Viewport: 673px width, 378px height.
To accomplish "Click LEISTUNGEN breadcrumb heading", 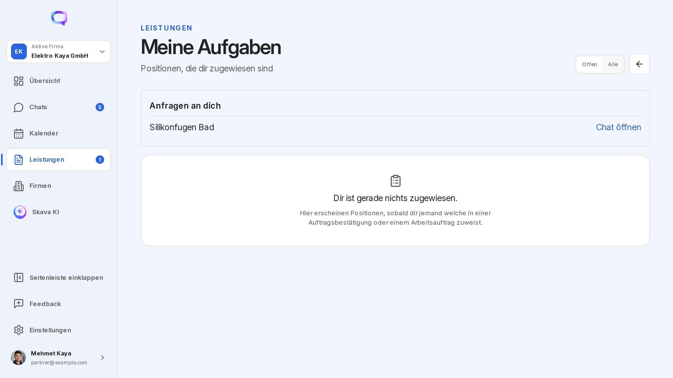I will 166,28.
